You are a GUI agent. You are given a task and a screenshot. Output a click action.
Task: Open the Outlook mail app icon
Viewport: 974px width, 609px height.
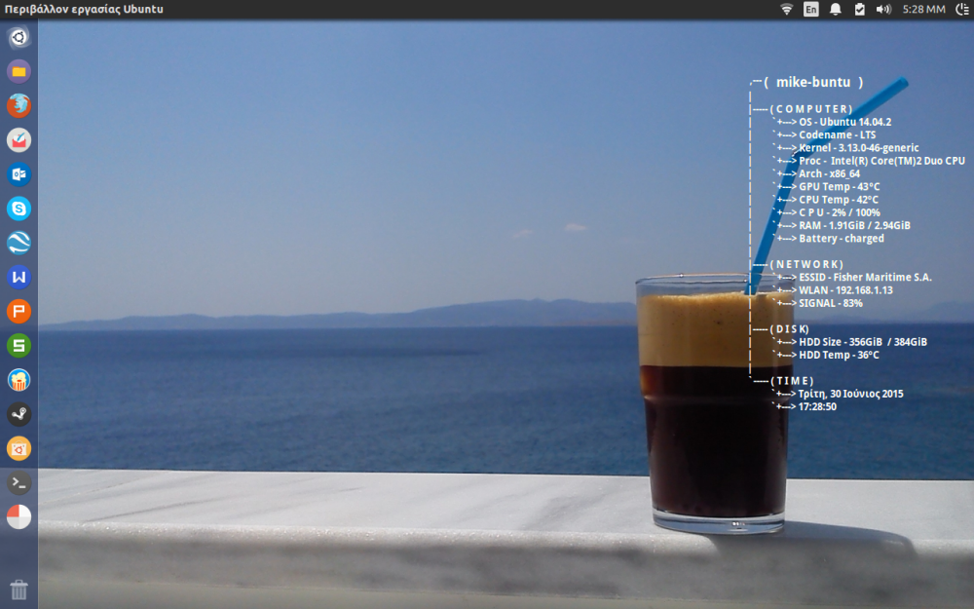tap(19, 174)
